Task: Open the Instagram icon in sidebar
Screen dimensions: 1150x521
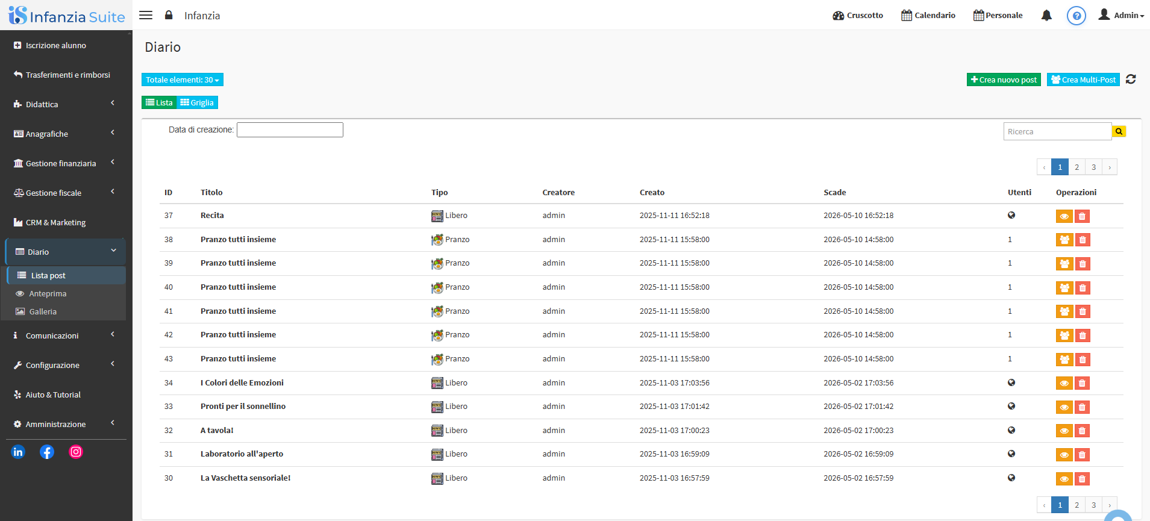Action: click(x=76, y=452)
